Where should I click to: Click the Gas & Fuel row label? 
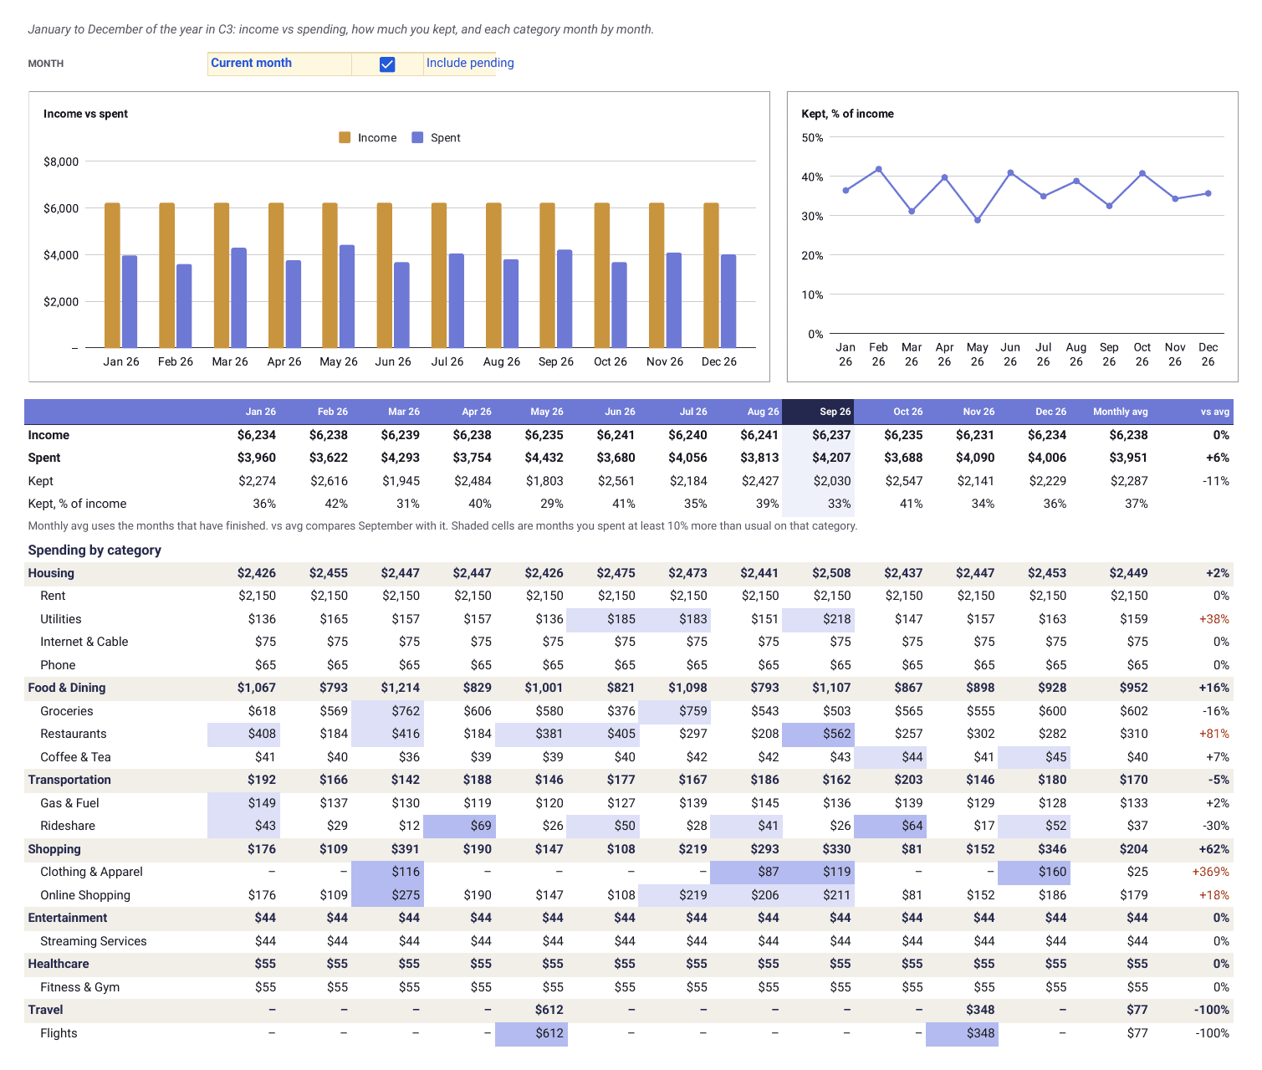(x=69, y=803)
